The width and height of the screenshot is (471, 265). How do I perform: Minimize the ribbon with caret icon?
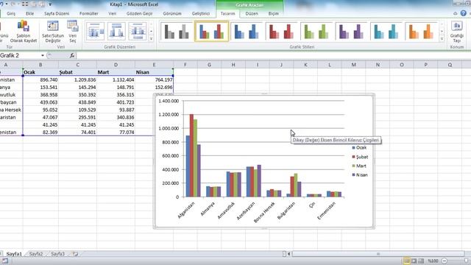click(x=456, y=13)
